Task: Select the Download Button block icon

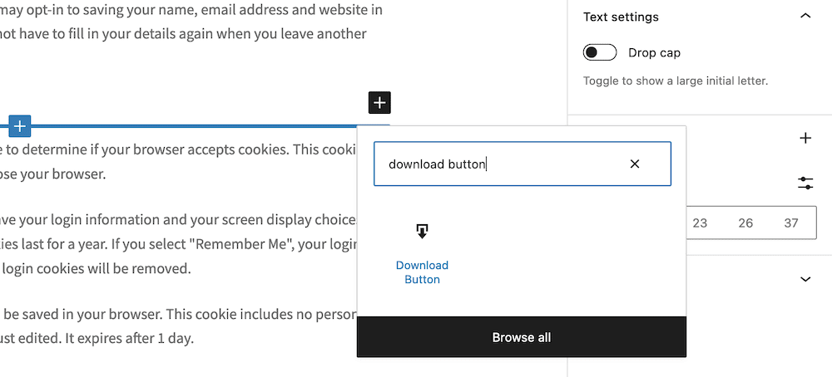Action: (x=422, y=232)
